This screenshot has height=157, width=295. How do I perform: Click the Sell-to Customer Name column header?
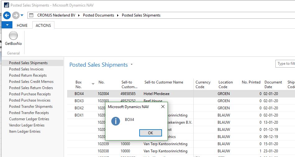click(x=164, y=82)
